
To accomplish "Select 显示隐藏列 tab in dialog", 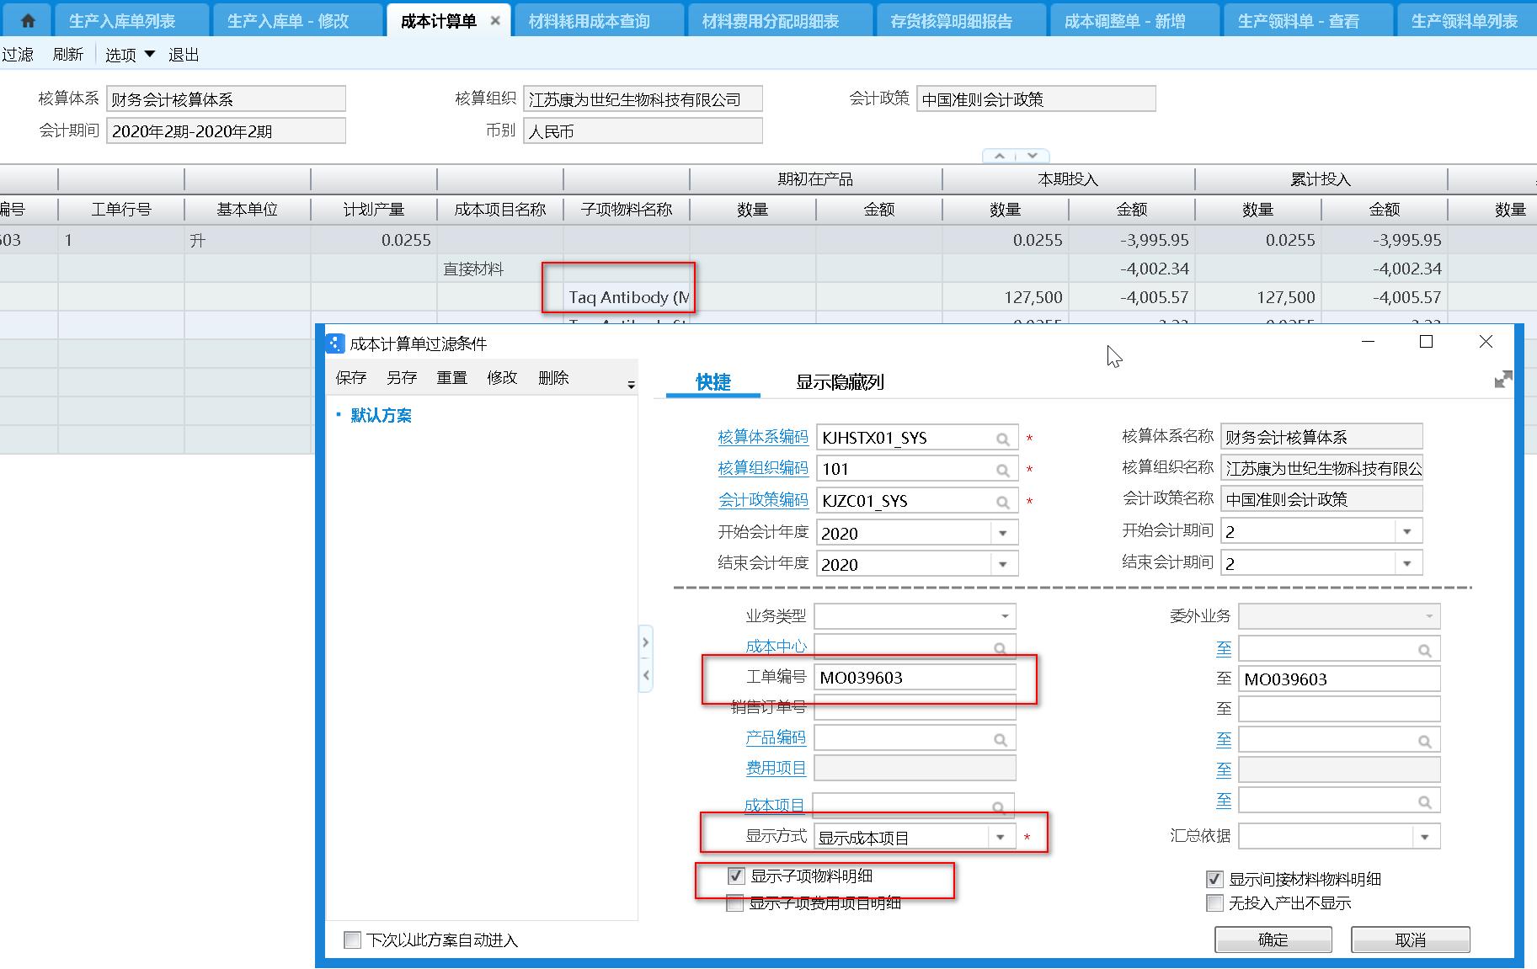I will coord(840,382).
